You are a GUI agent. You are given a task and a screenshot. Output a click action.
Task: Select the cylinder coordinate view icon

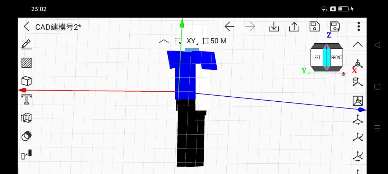pyautogui.click(x=357, y=82)
